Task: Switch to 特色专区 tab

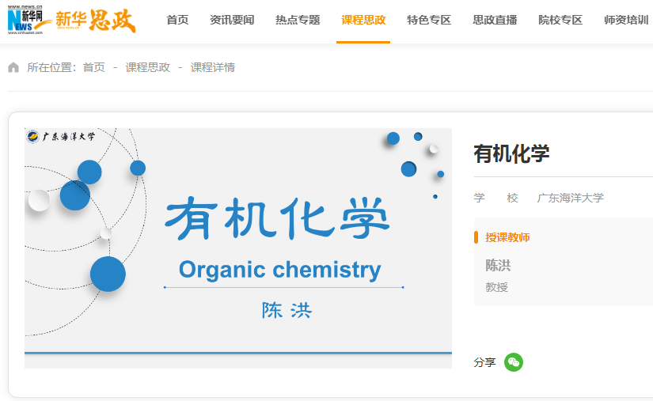Action: pyautogui.click(x=429, y=20)
